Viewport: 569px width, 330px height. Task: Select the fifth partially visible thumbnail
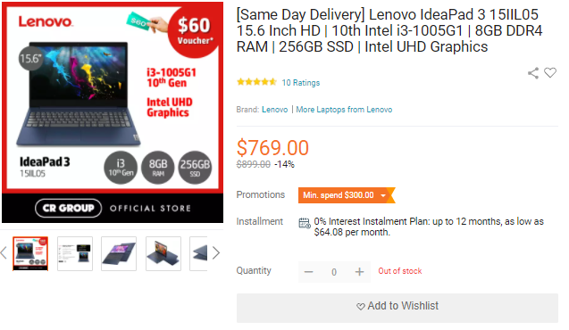tap(198, 253)
